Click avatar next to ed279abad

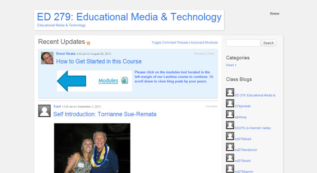point(230,136)
